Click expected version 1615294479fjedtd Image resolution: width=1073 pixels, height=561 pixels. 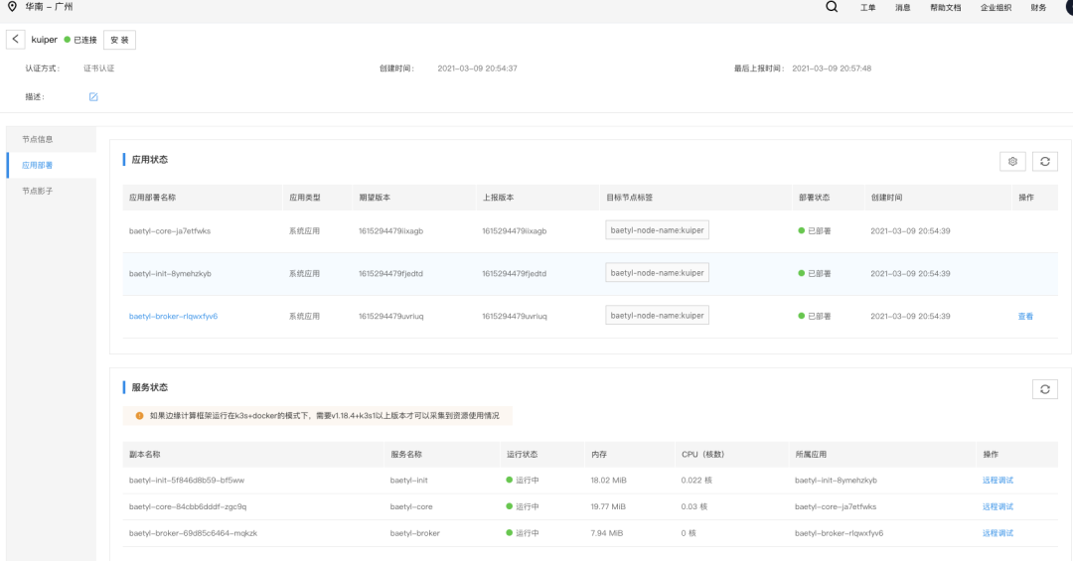pos(390,274)
